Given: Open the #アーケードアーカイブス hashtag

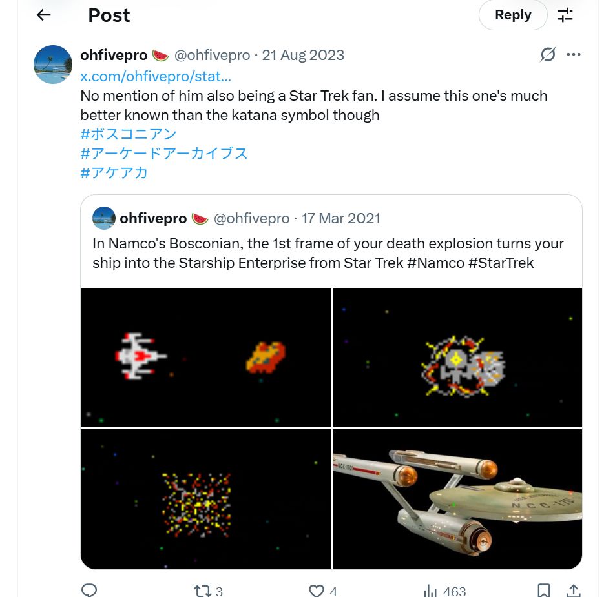Looking at the screenshot, I should [164, 154].
